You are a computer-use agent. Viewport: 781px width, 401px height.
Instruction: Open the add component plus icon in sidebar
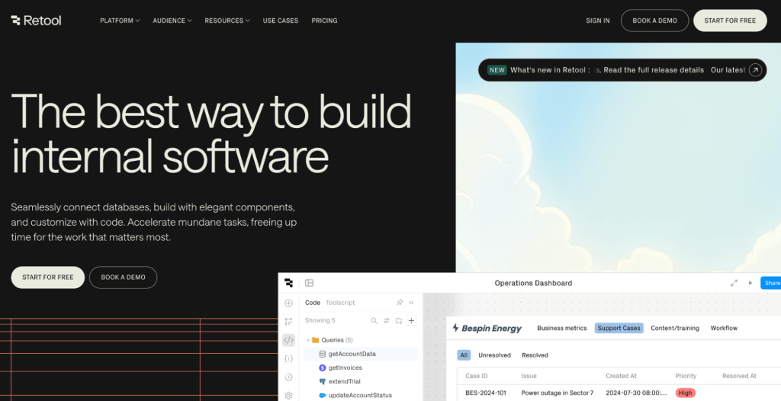click(288, 303)
